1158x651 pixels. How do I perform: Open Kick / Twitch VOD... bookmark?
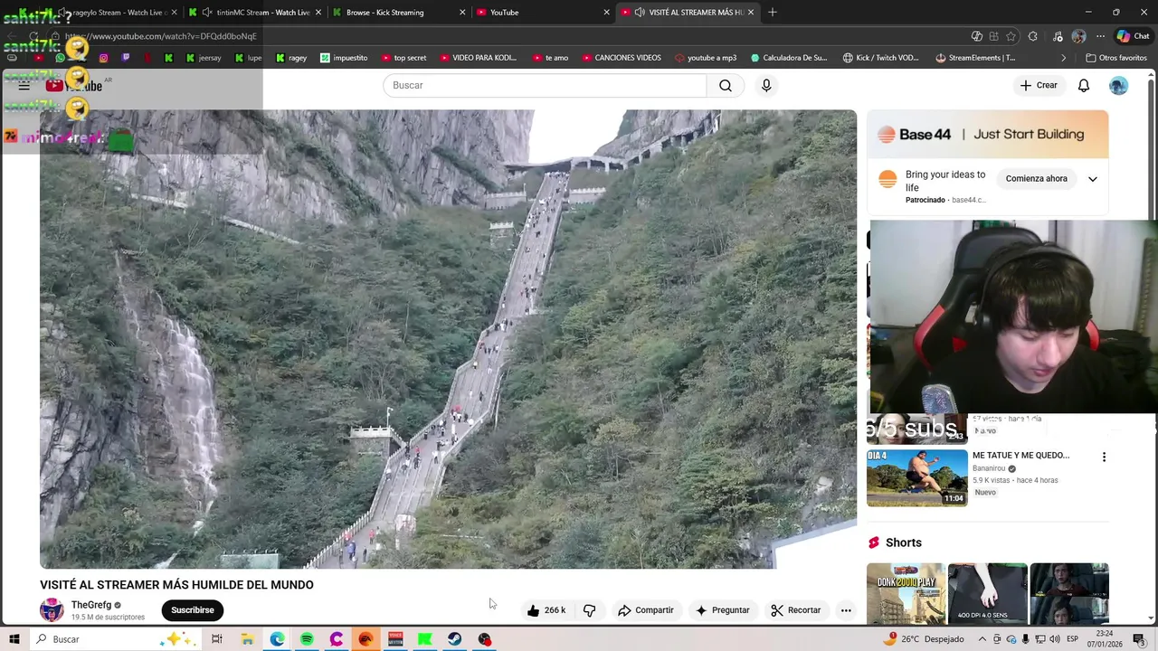click(880, 58)
